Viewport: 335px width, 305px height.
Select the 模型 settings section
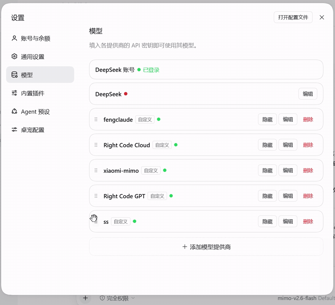pos(40,75)
